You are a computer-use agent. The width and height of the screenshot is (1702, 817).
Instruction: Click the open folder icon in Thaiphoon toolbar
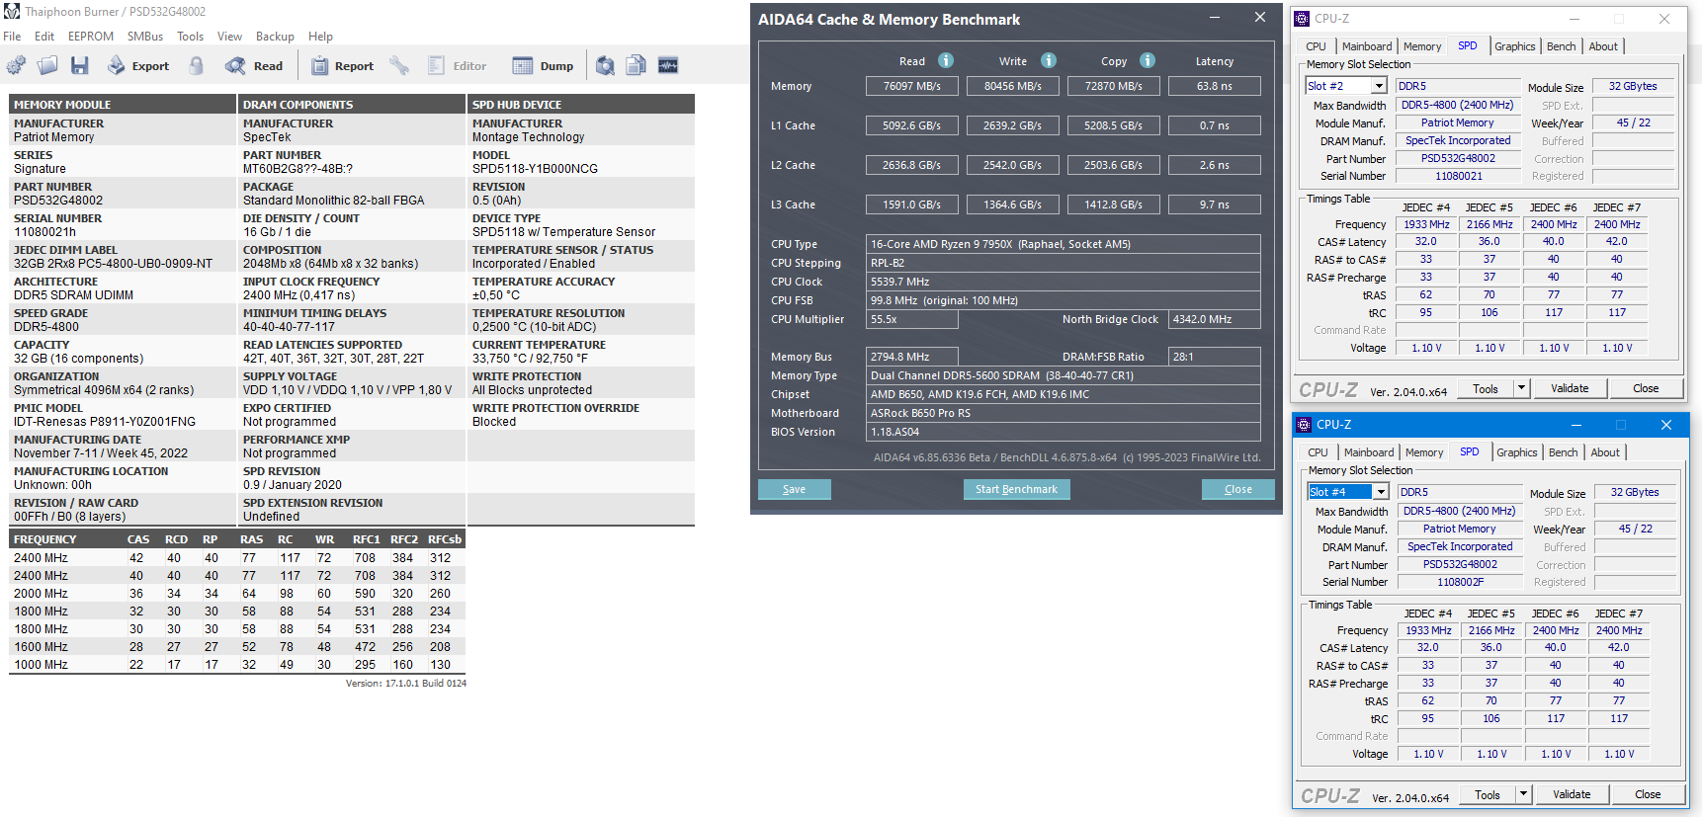(47, 65)
